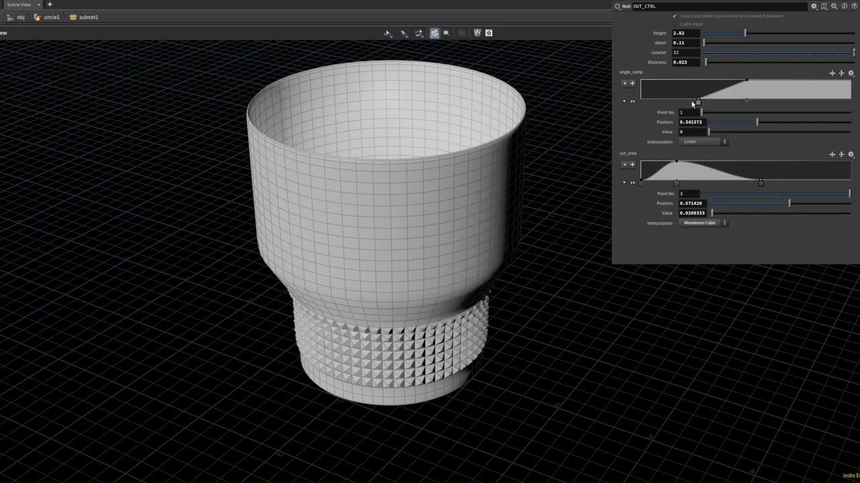Go to obj in network path
The width and height of the screenshot is (860, 483).
(x=16, y=17)
